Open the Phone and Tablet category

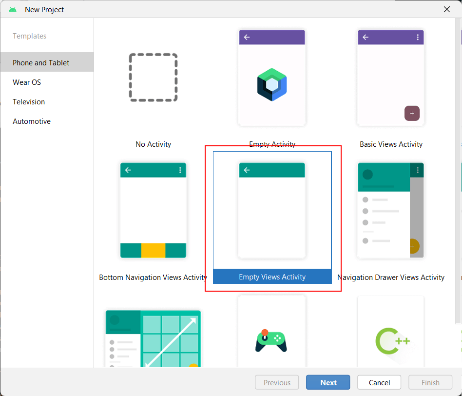point(41,62)
